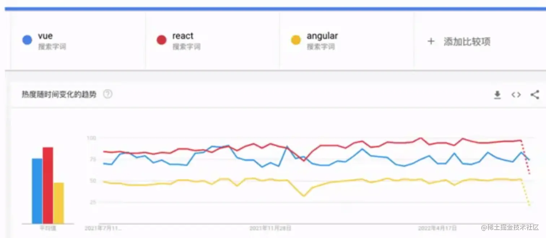This screenshot has width=546, height=238.
Task: Open the help question mark icon
Action: 108,94
